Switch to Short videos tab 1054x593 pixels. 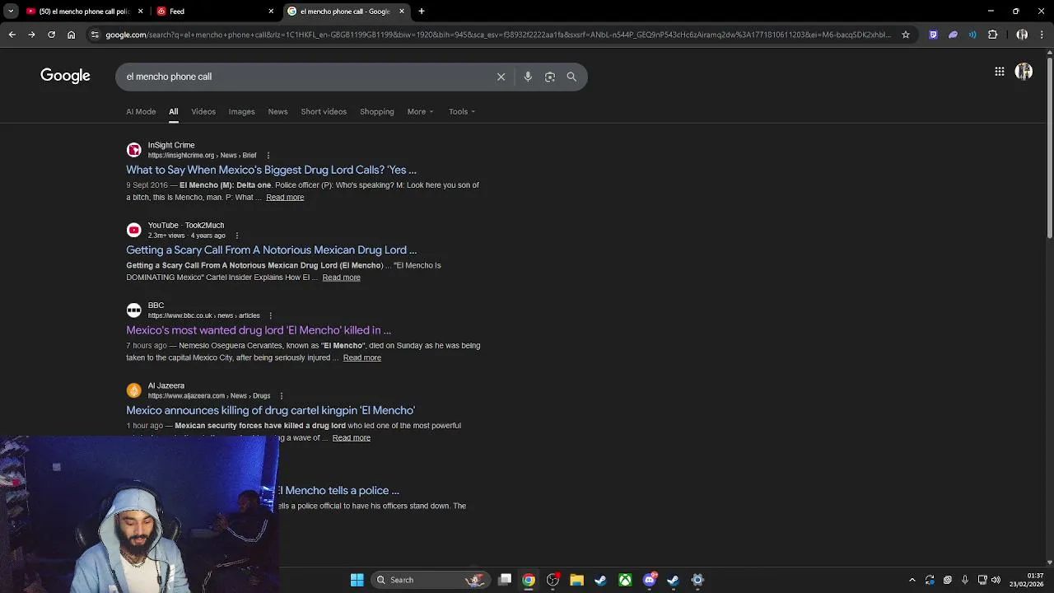coord(324,111)
